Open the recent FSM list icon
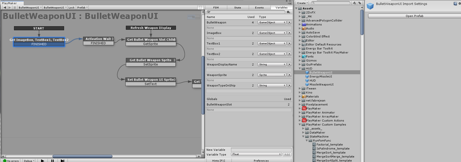Viewport: 461px width, 162px height. click(x=14, y=7)
